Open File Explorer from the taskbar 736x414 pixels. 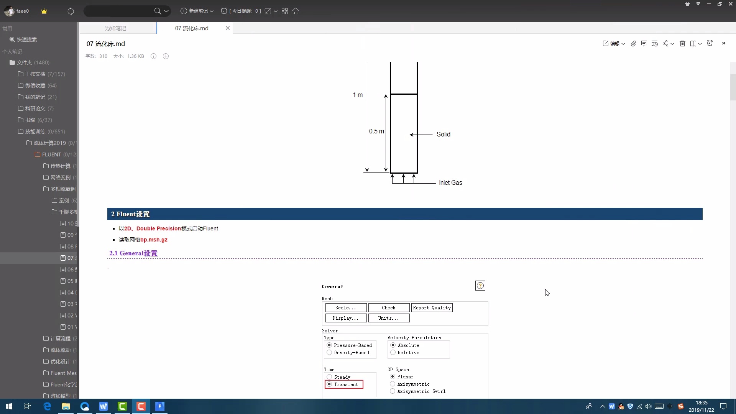pyautogui.click(x=66, y=406)
